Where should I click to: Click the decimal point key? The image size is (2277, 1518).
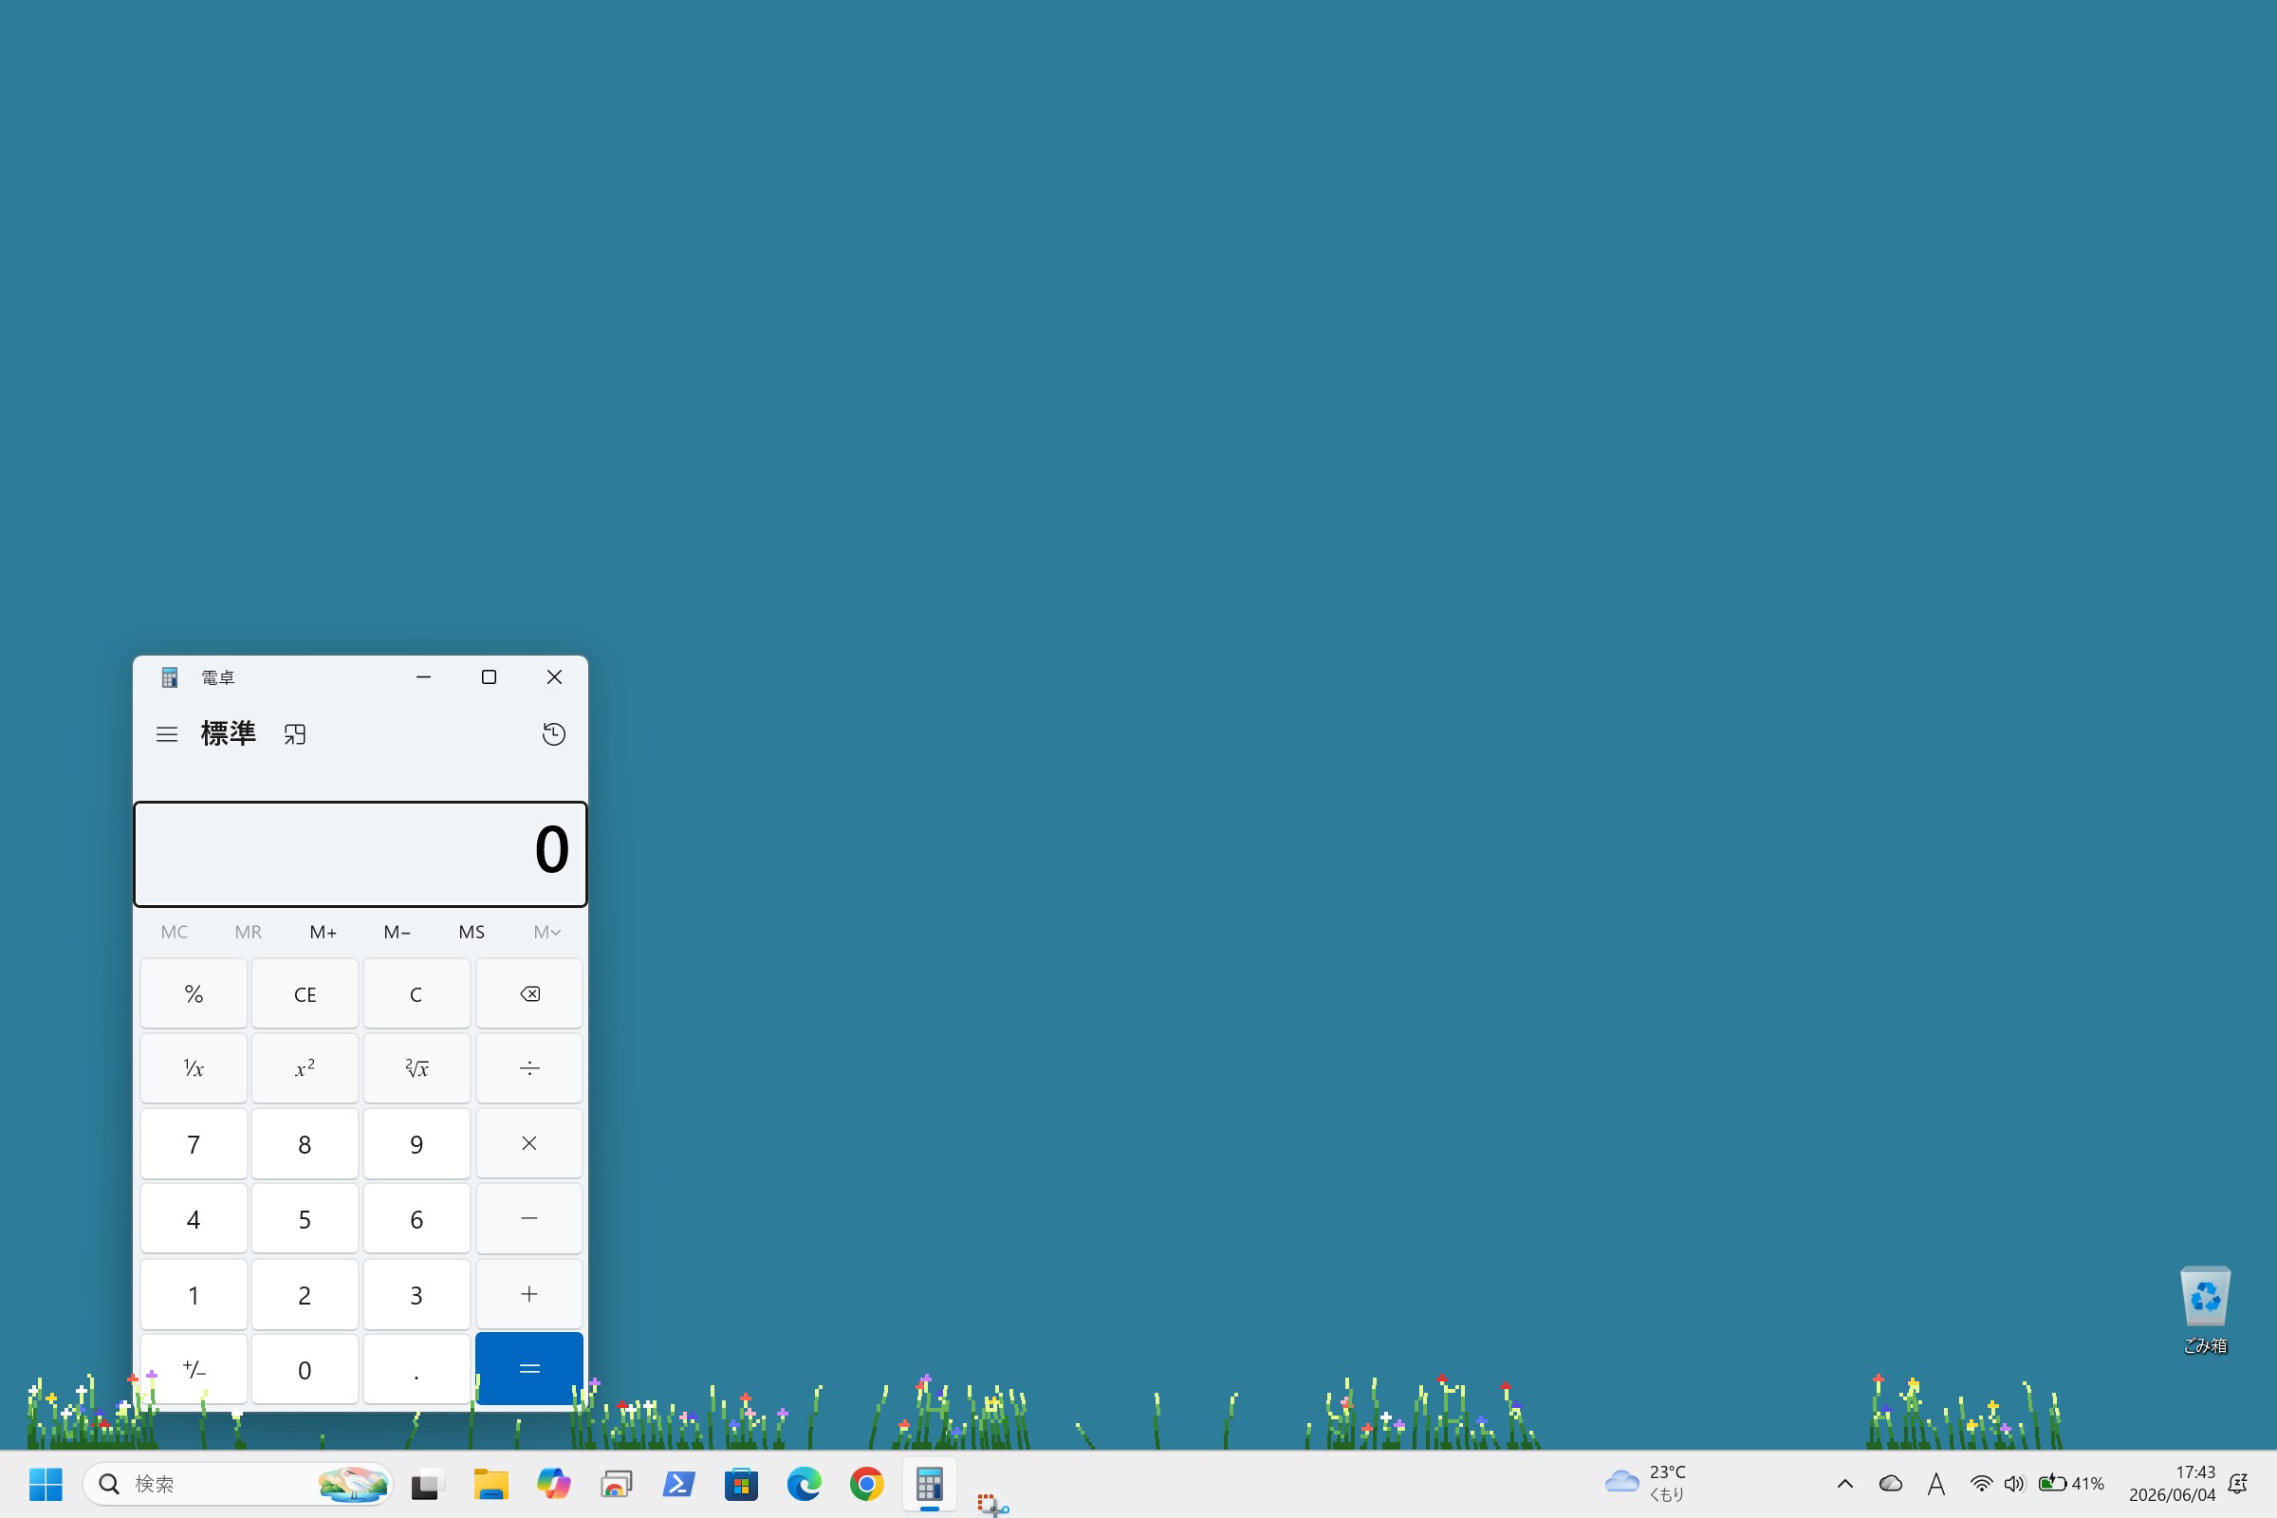(x=417, y=1369)
